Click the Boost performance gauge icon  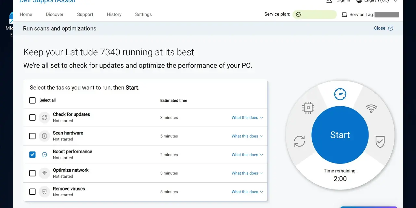pyautogui.click(x=45, y=155)
